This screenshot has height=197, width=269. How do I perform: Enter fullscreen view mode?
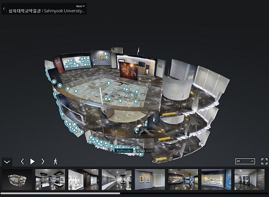264,161
